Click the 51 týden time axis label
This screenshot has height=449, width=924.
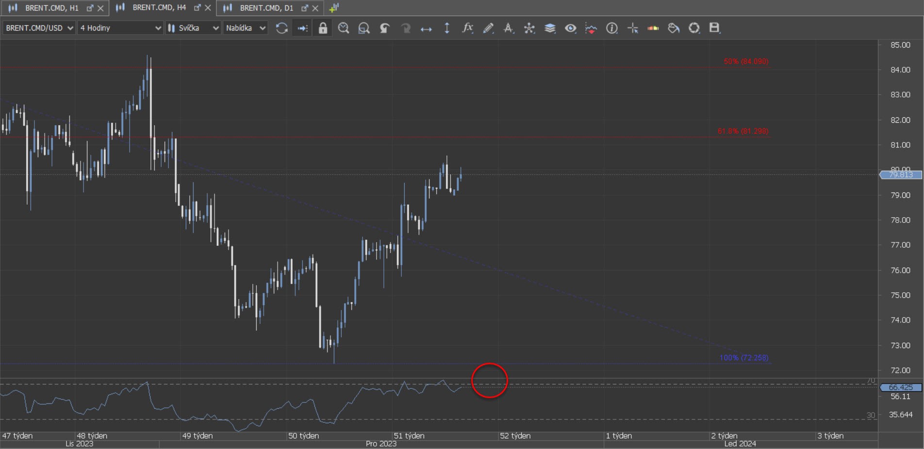pyautogui.click(x=409, y=436)
